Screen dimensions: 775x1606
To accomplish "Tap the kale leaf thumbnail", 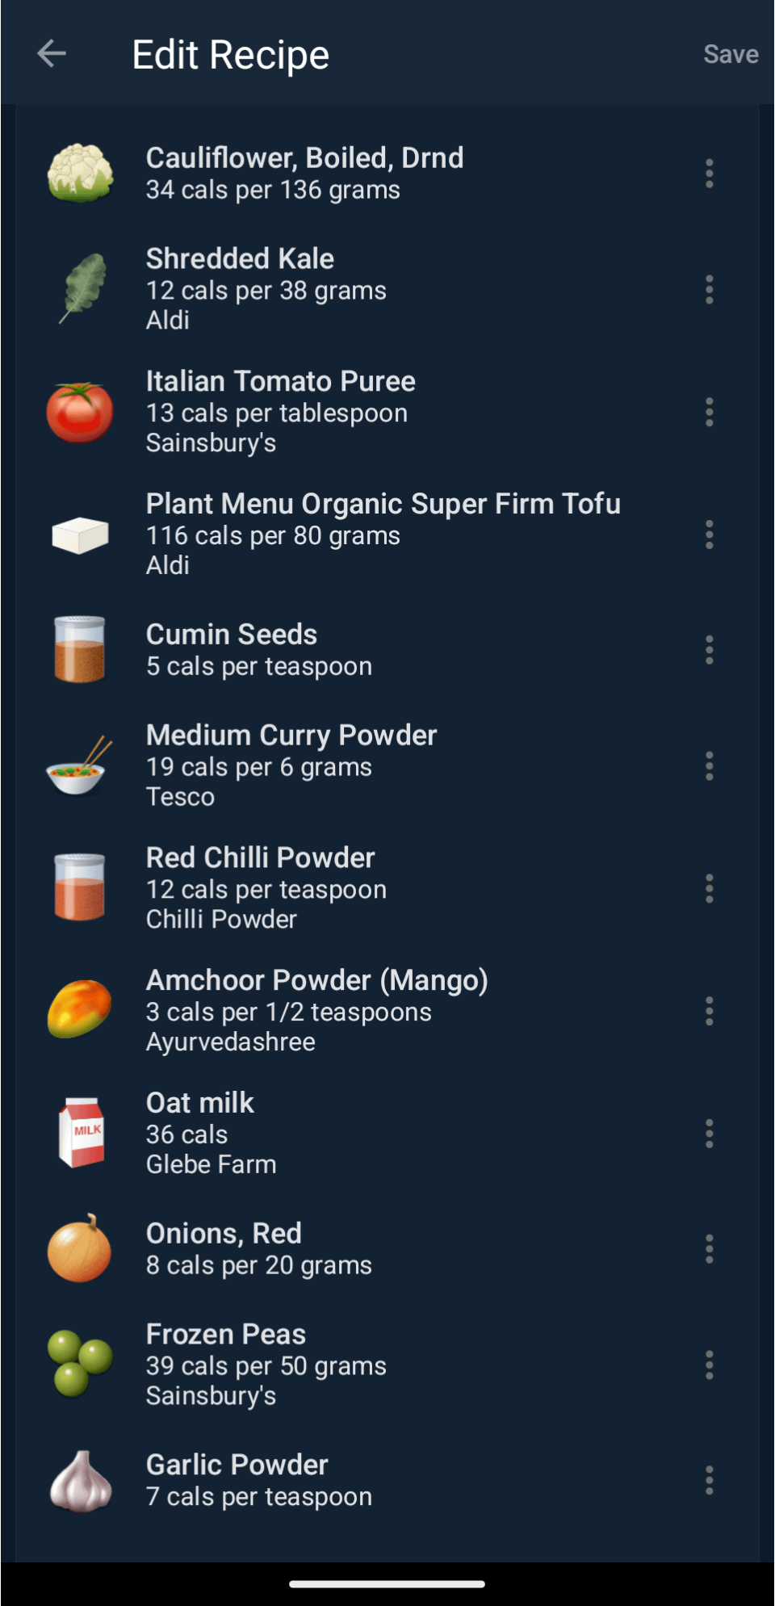I will click(80, 289).
